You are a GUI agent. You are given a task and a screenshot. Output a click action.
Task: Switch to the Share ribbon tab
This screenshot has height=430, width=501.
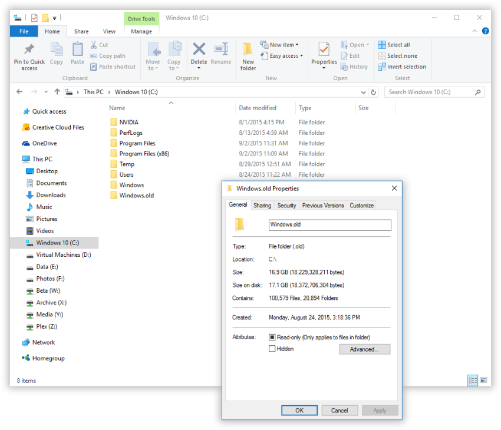(x=81, y=31)
